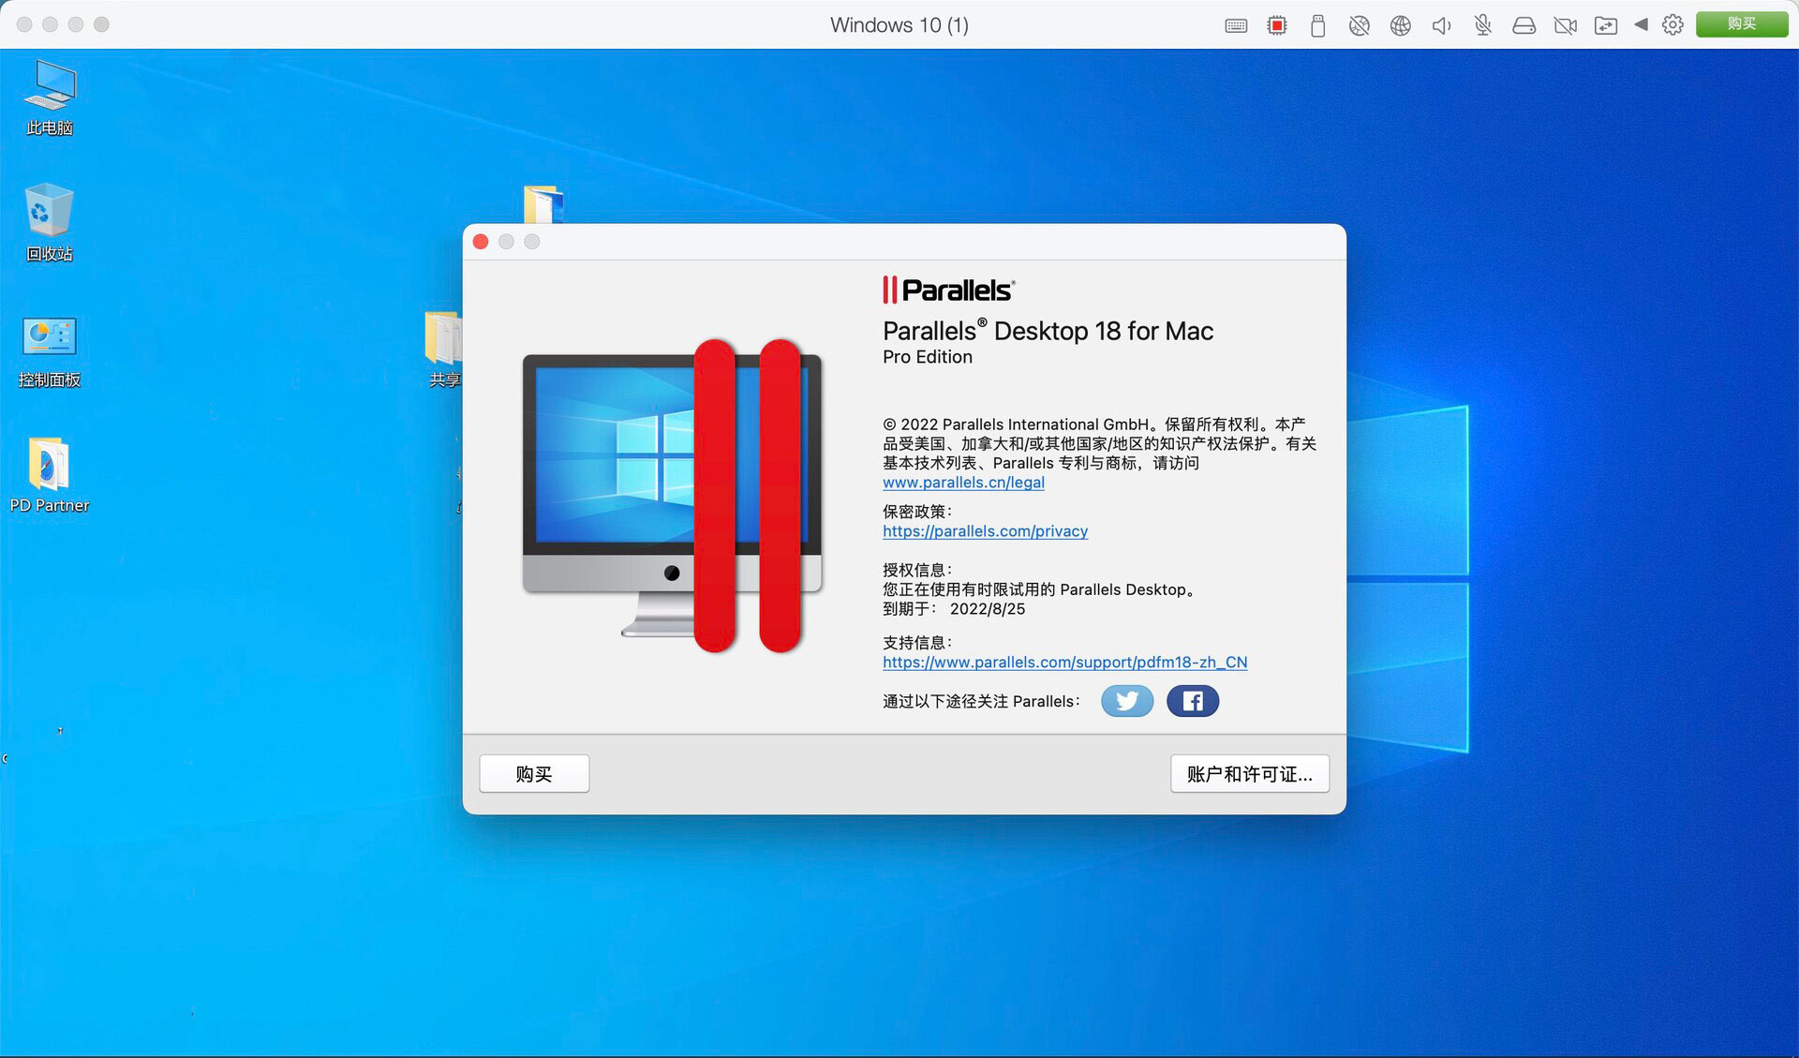Open the Parallels support pdfm18-zh_CN link
The width and height of the screenshot is (1799, 1058).
[x=1064, y=663]
